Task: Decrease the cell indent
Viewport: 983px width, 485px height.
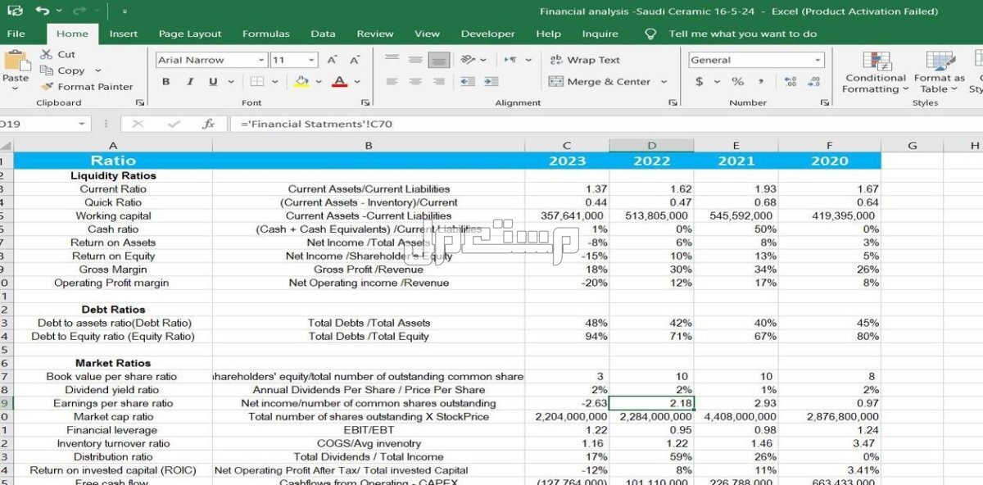Action: click(x=468, y=82)
